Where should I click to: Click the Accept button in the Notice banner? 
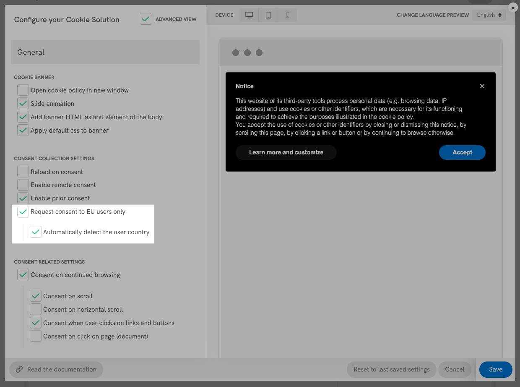462,152
